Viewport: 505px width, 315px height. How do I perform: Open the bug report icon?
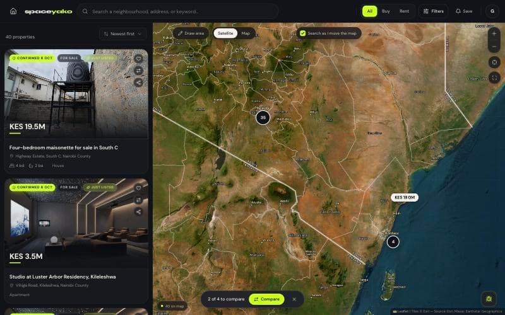click(x=489, y=299)
